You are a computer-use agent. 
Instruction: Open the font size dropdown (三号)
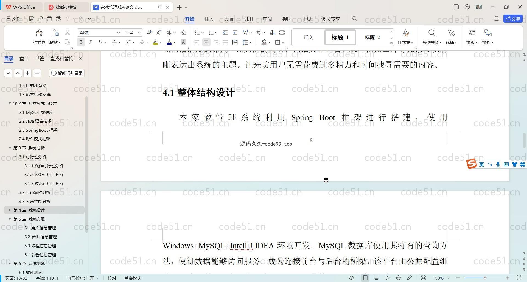pos(139,33)
